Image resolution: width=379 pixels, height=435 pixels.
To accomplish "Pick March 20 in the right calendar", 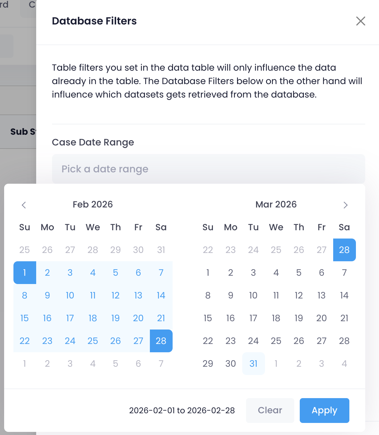I will pos(321,318).
